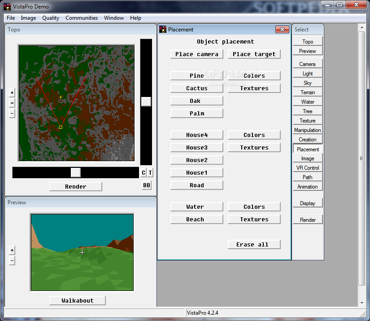
Task: Open Manipulation in Select panel
Action: [308, 130]
